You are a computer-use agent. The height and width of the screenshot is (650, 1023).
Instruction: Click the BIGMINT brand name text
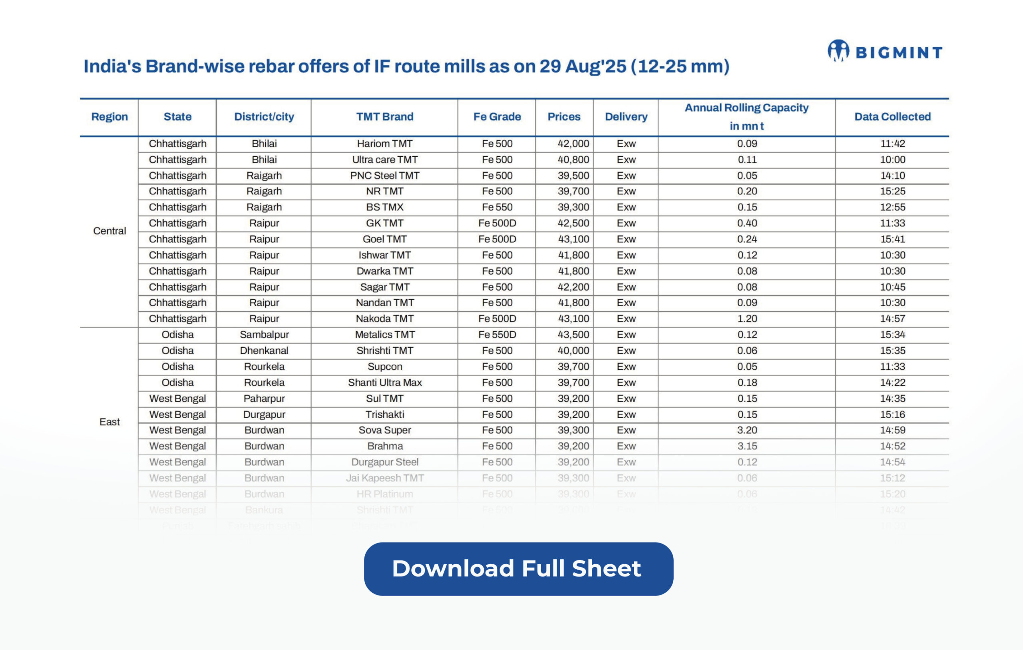[899, 53]
